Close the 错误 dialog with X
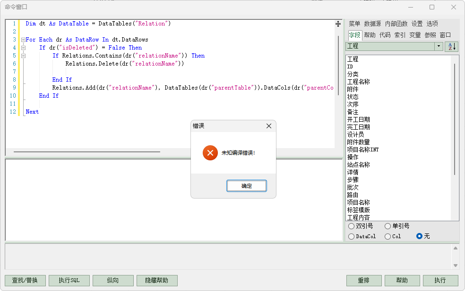Screen dimensions: 465x291 (x=269, y=126)
